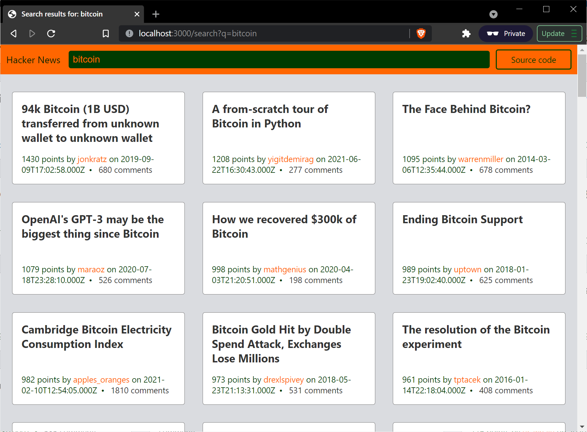Minimize the browser window
The height and width of the screenshot is (432, 587).
(x=519, y=9)
